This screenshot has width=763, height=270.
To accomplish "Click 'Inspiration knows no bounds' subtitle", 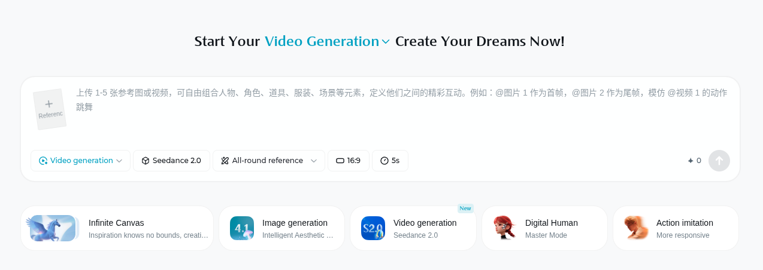I will point(149,235).
